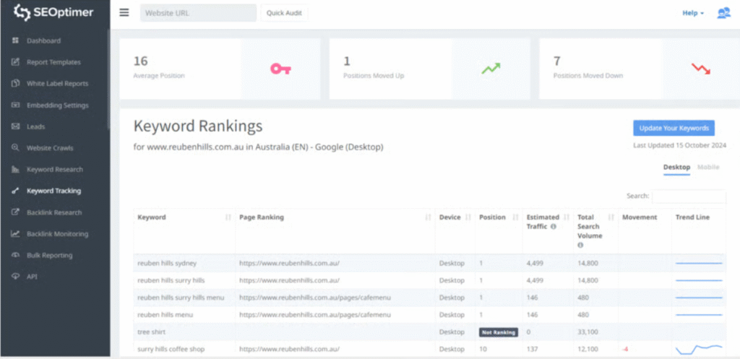Click the Leads envelope icon

pyautogui.click(x=15, y=126)
